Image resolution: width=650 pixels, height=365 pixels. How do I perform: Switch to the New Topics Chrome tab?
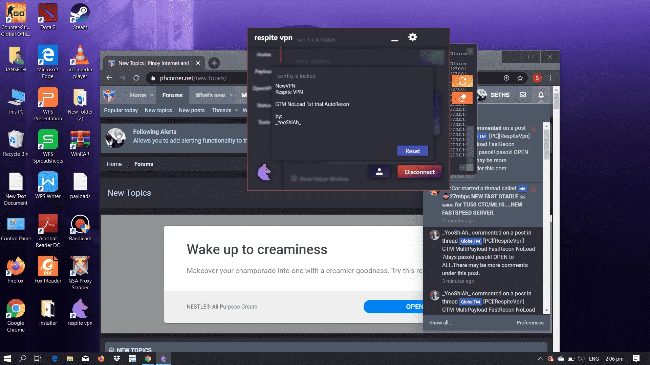[154, 63]
